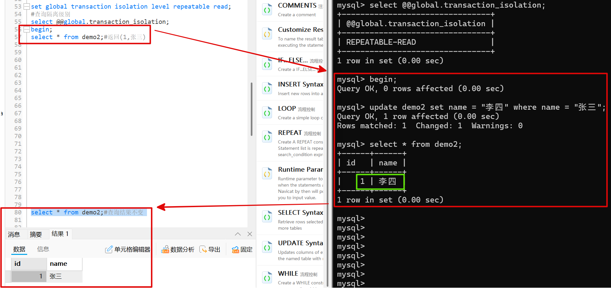Click the LOOP snippet title
This screenshot has height=288, width=611.
[287, 108]
